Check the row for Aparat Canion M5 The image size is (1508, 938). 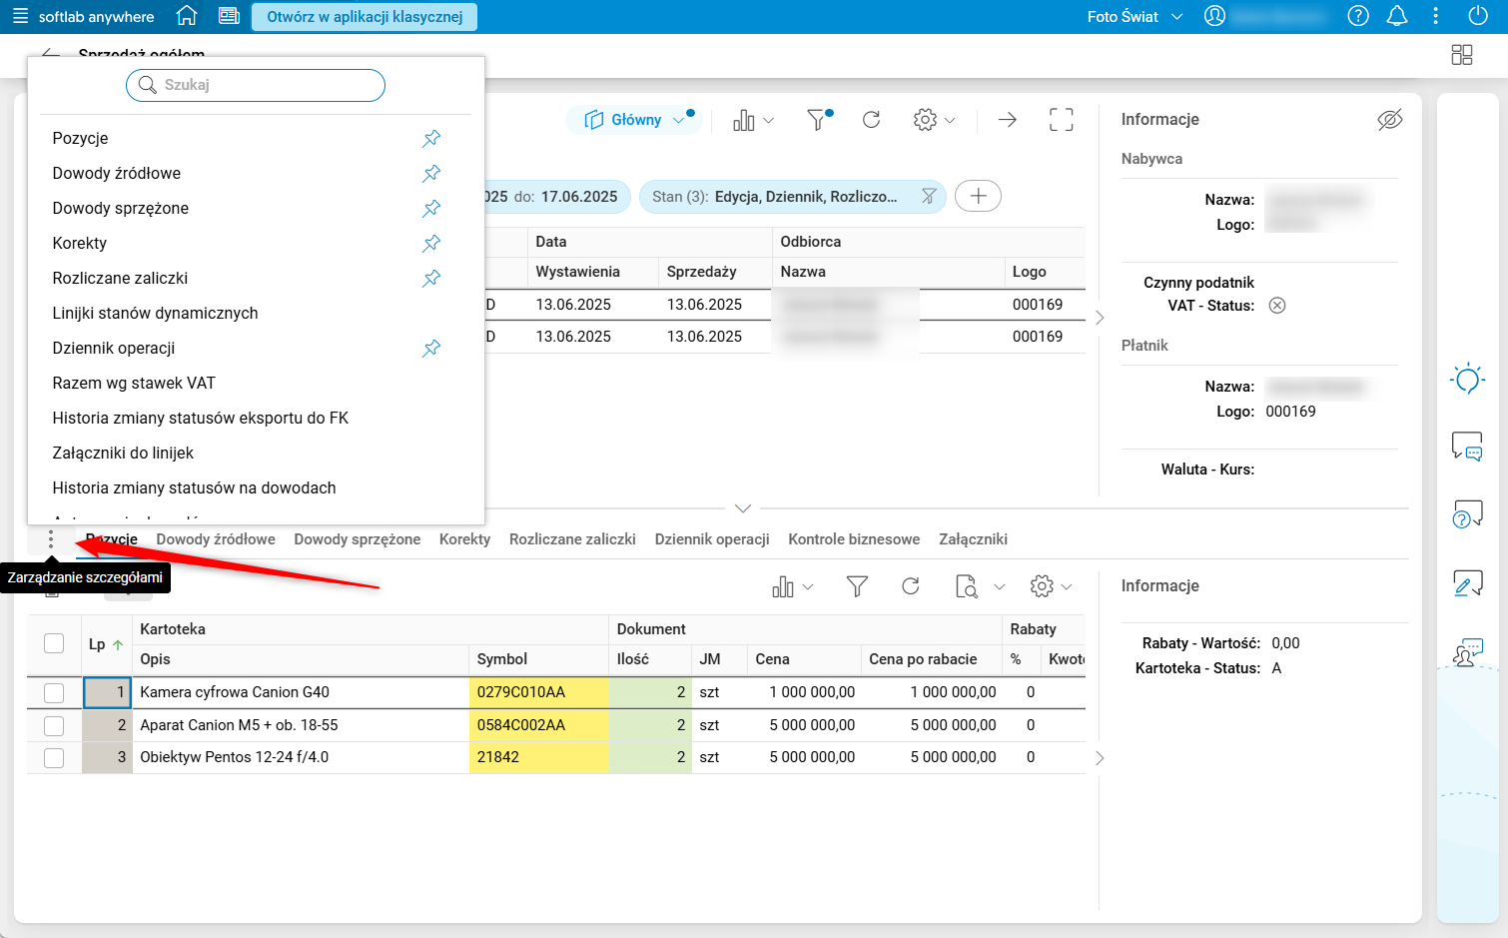coord(54,725)
